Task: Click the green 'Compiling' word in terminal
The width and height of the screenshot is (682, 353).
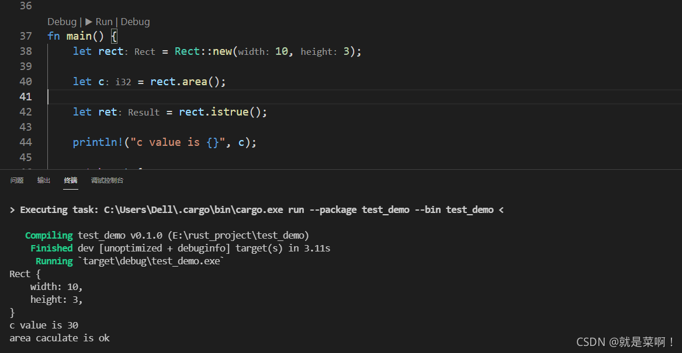Action: tap(49, 235)
